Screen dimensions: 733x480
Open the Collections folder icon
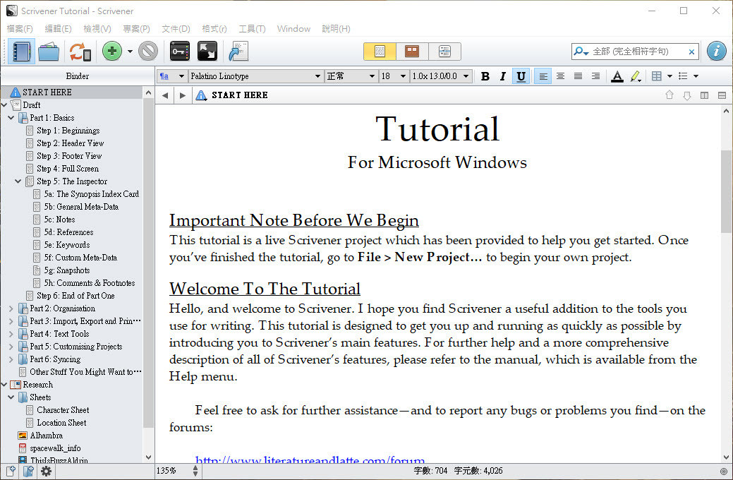tap(49, 52)
